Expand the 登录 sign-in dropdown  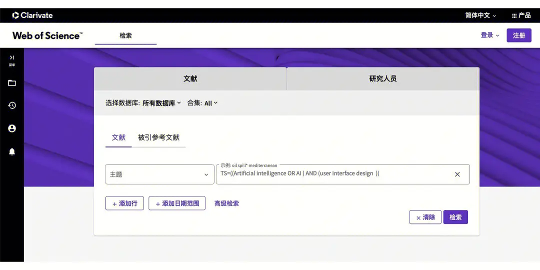click(x=489, y=35)
